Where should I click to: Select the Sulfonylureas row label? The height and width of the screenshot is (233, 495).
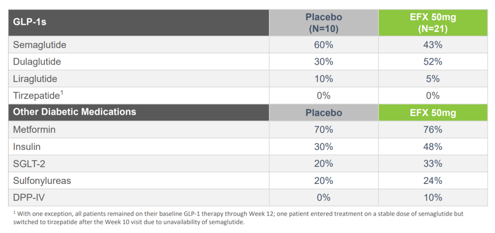tap(42, 181)
